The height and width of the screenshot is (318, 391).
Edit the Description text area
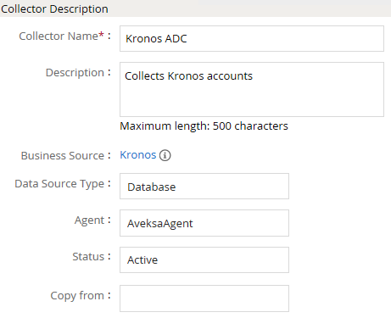coord(252,89)
